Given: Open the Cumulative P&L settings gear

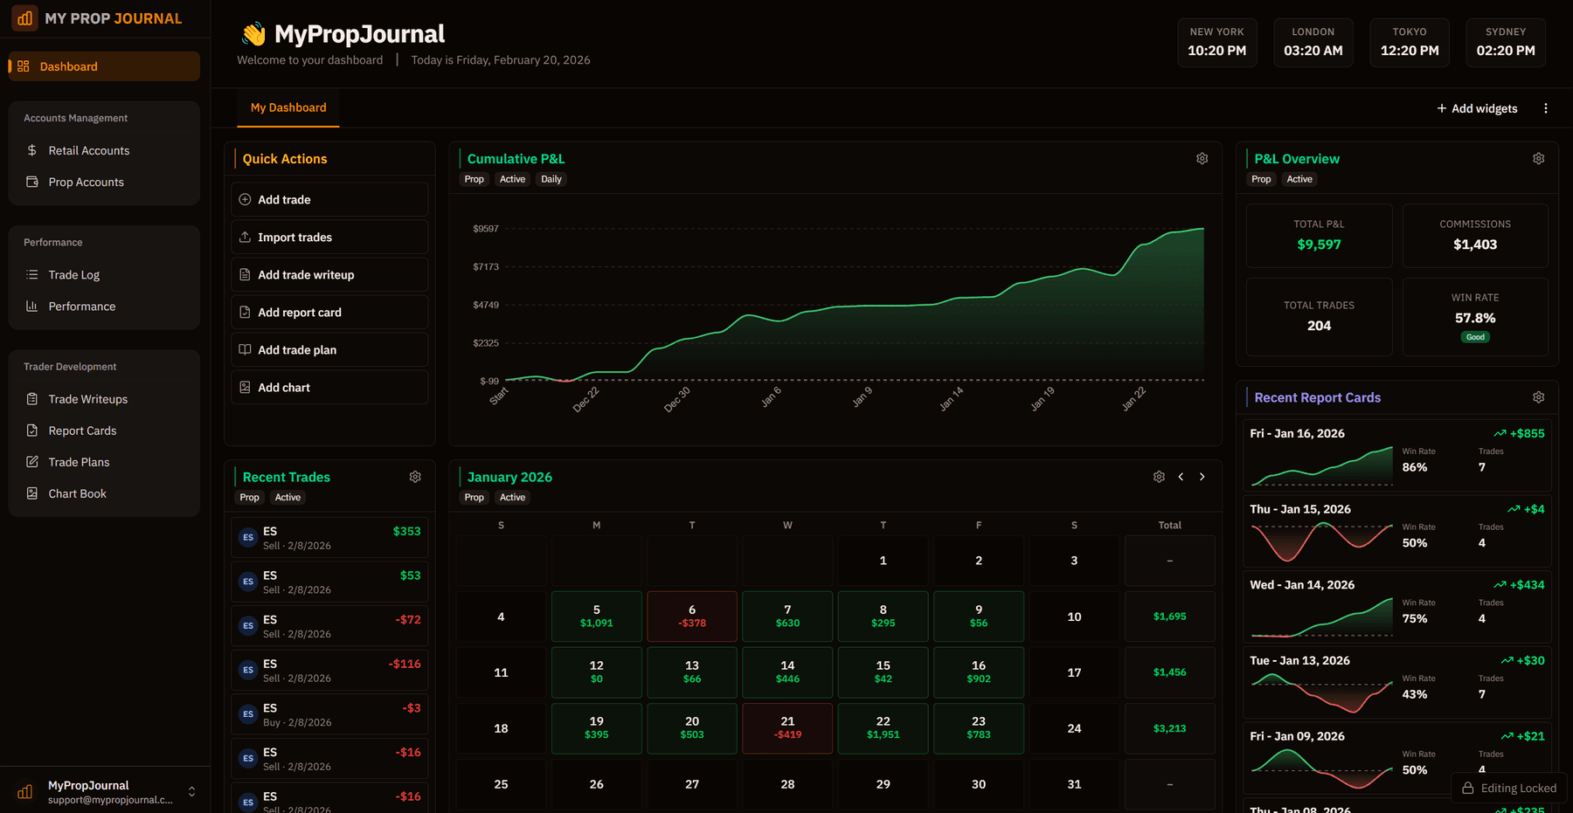Looking at the screenshot, I should (x=1202, y=158).
